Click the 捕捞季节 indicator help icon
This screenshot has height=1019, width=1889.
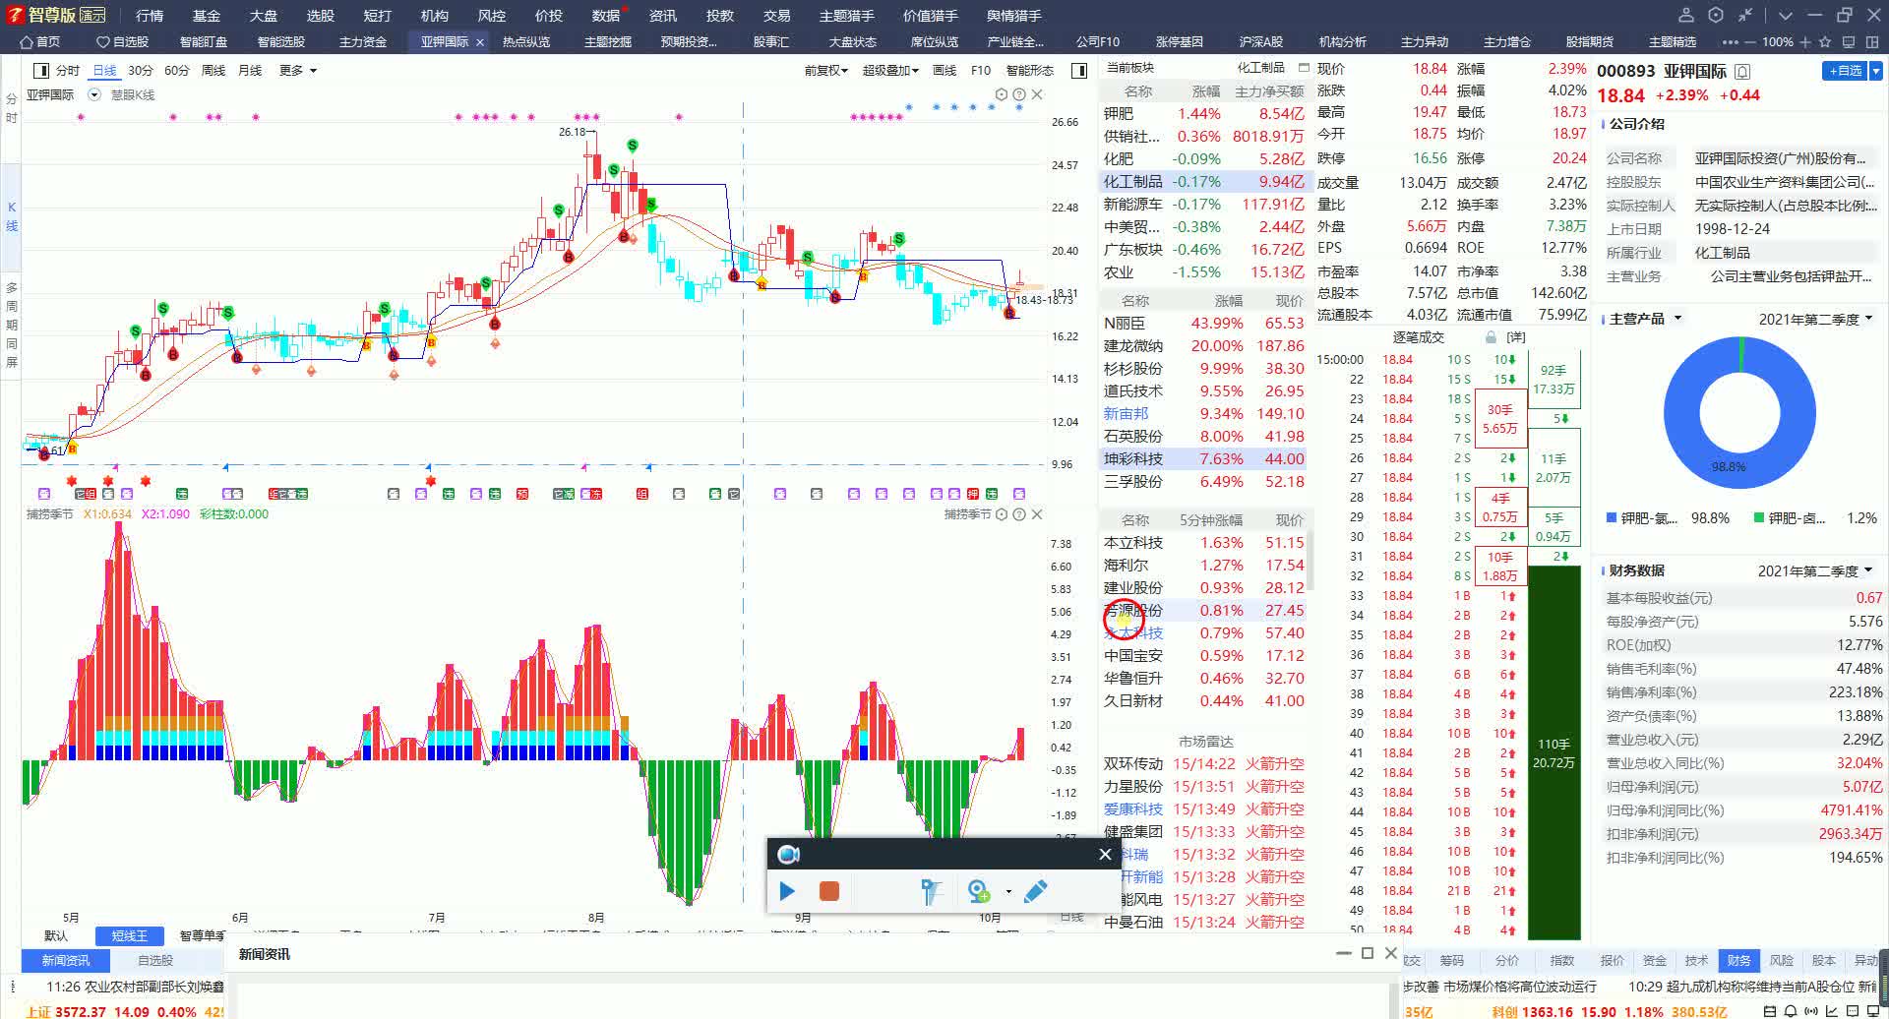(x=1019, y=514)
